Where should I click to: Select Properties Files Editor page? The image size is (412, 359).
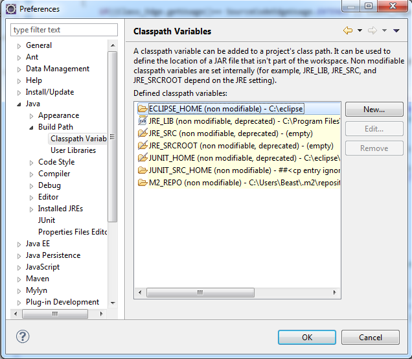[x=73, y=232]
